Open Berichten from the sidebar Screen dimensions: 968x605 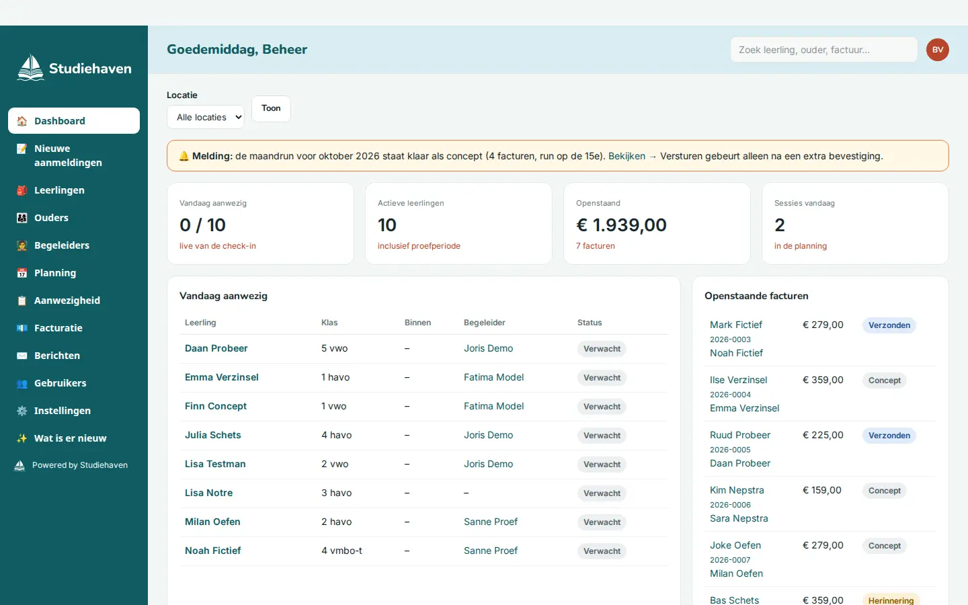[x=74, y=356]
